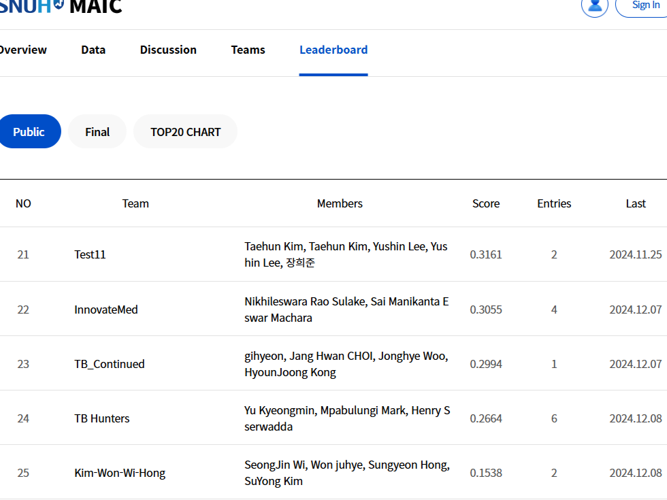Select the Public leaderboard filter
The width and height of the screenshot is (667, 500).
pyautogui.click(x=29, y=132)
